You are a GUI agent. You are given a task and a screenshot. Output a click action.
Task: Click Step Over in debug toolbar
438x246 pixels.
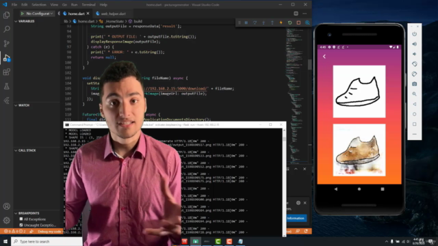[x=255, y=23]
